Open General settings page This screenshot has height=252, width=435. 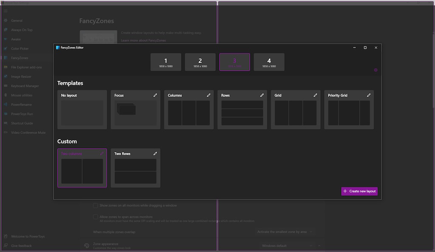coord(17,20)
